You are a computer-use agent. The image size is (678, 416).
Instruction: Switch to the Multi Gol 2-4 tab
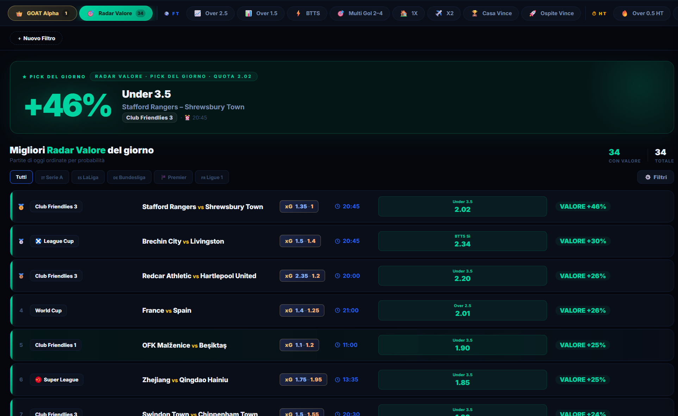point(360,13)
